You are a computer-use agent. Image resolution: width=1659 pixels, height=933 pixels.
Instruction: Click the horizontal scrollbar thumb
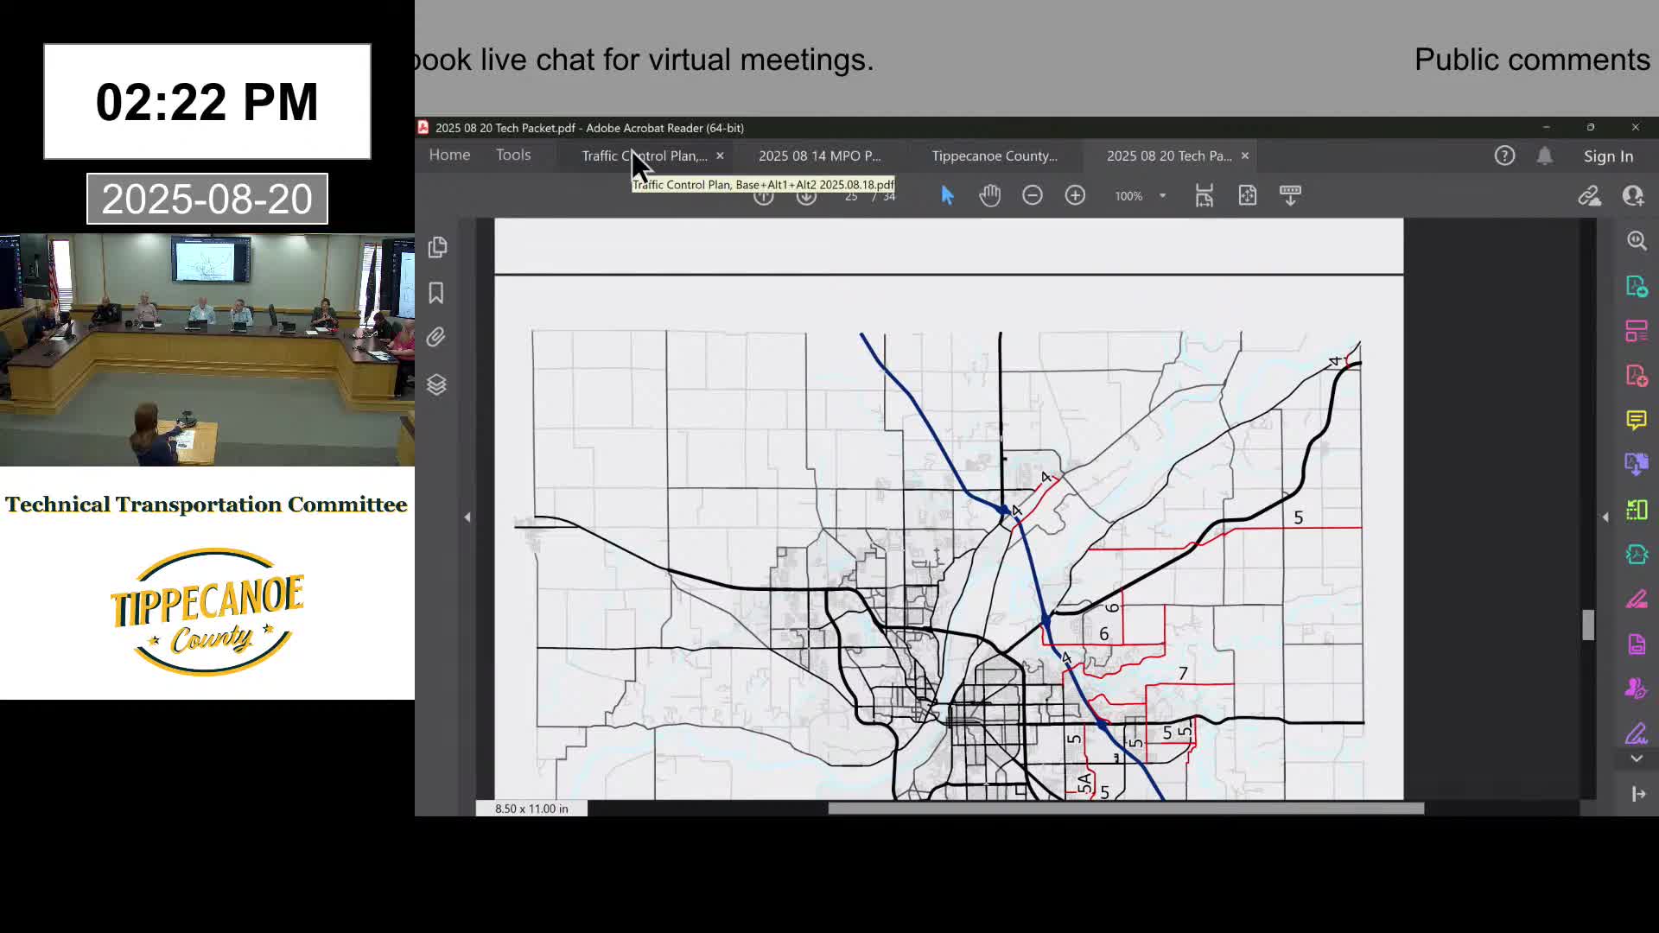[x=1125, y=809]
